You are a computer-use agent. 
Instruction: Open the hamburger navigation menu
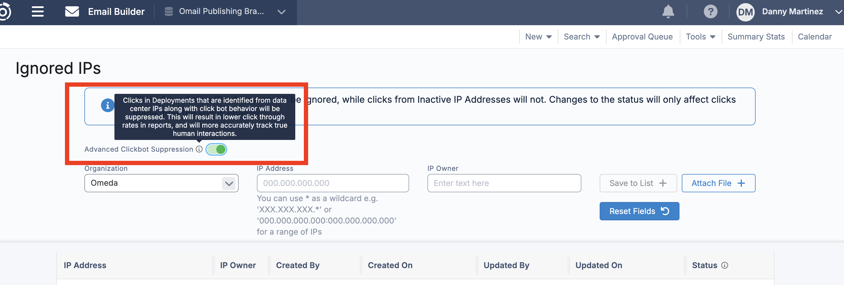[x=38, y=12]
